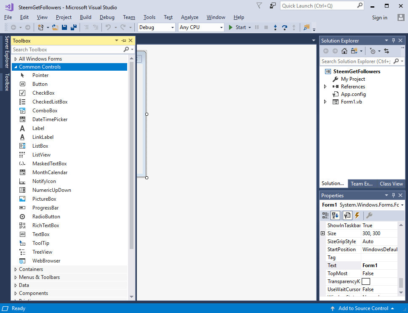408x313 pixels.
Task: Click the Start debugging button
Action: [x=237, y=27]
